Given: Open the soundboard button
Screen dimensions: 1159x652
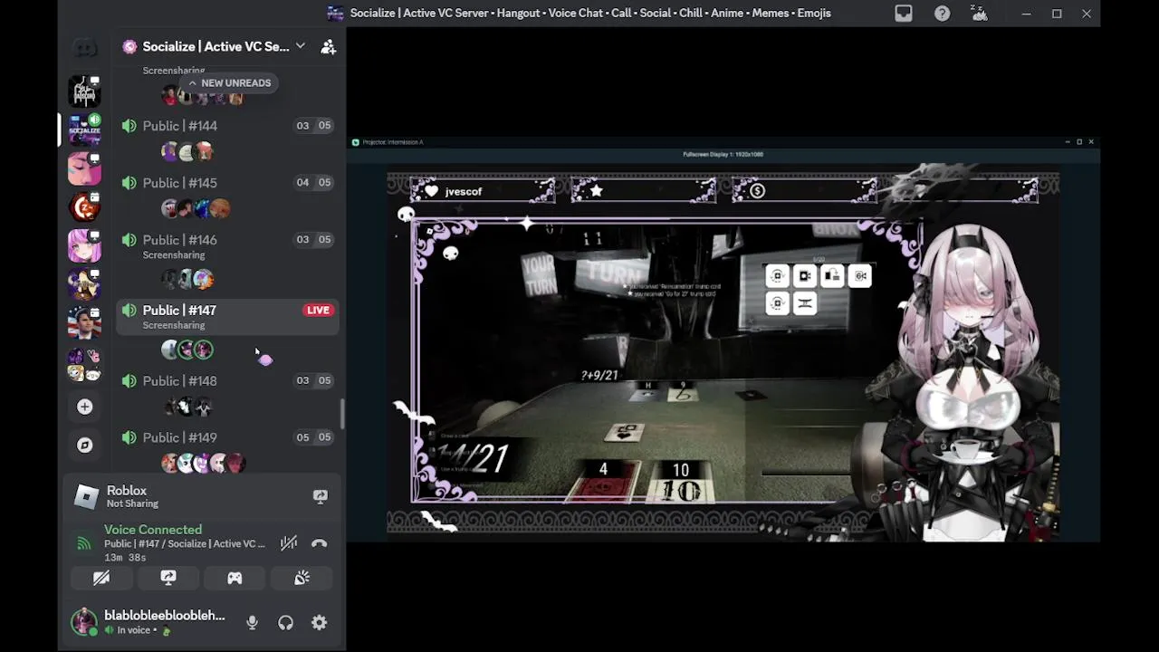Looking at the screenshot, I should point(302,578).
